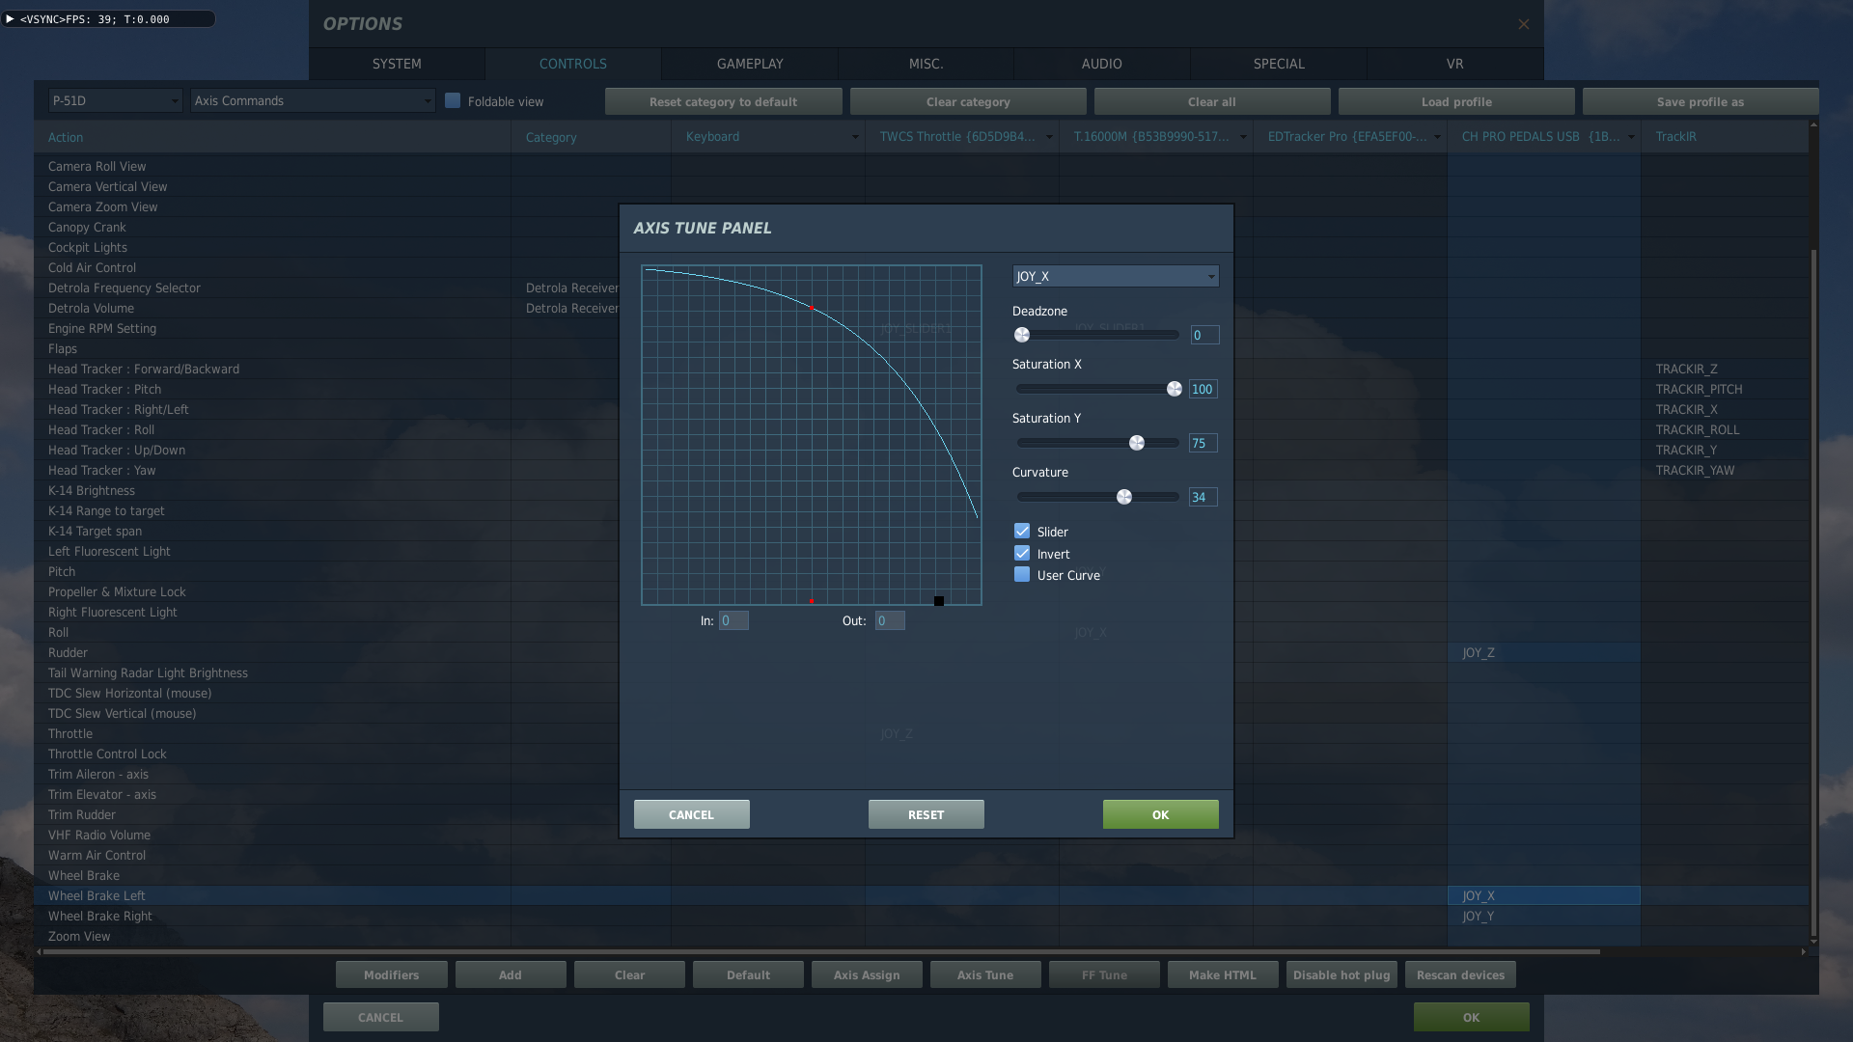Click Disable hot plug button

click(1341, 974)
